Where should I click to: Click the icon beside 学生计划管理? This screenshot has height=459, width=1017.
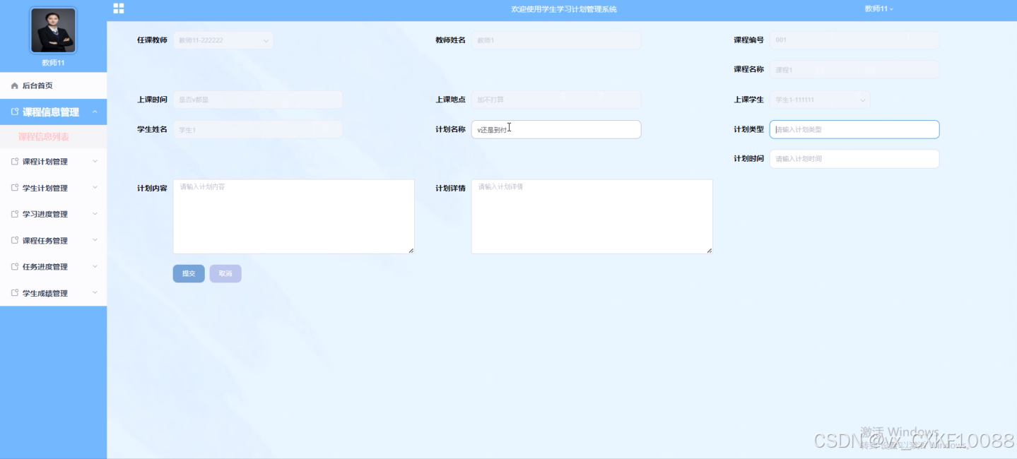pyautogui.click(x=15, y=188)
